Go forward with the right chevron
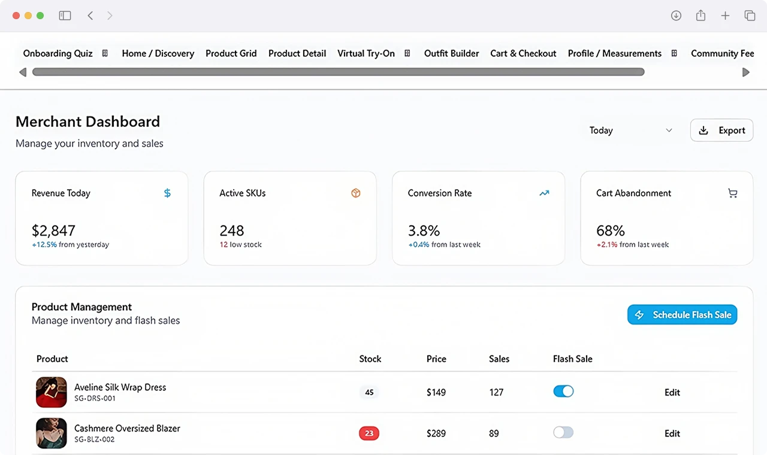The width and height of the screenshot is (767, 455). point(110,16)
